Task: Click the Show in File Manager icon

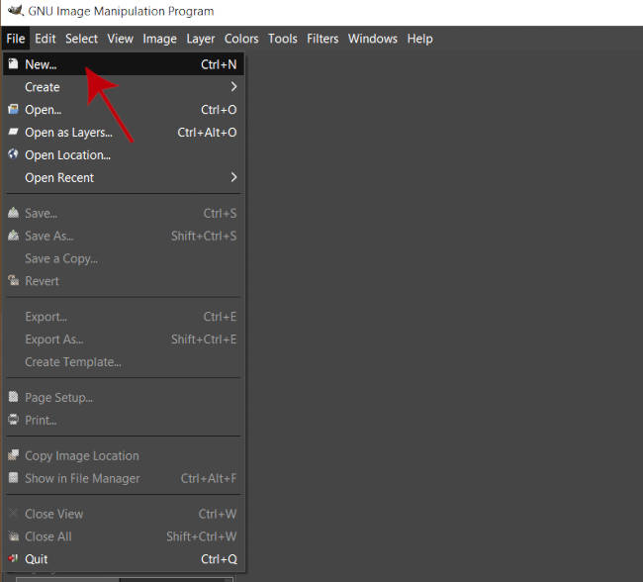Action: point(13,478)
